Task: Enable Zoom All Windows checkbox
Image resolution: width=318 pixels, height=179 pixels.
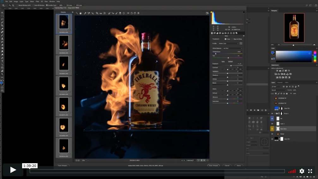Action: [33, 5]
